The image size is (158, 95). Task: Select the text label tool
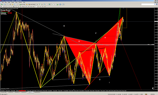coord(20,7)
